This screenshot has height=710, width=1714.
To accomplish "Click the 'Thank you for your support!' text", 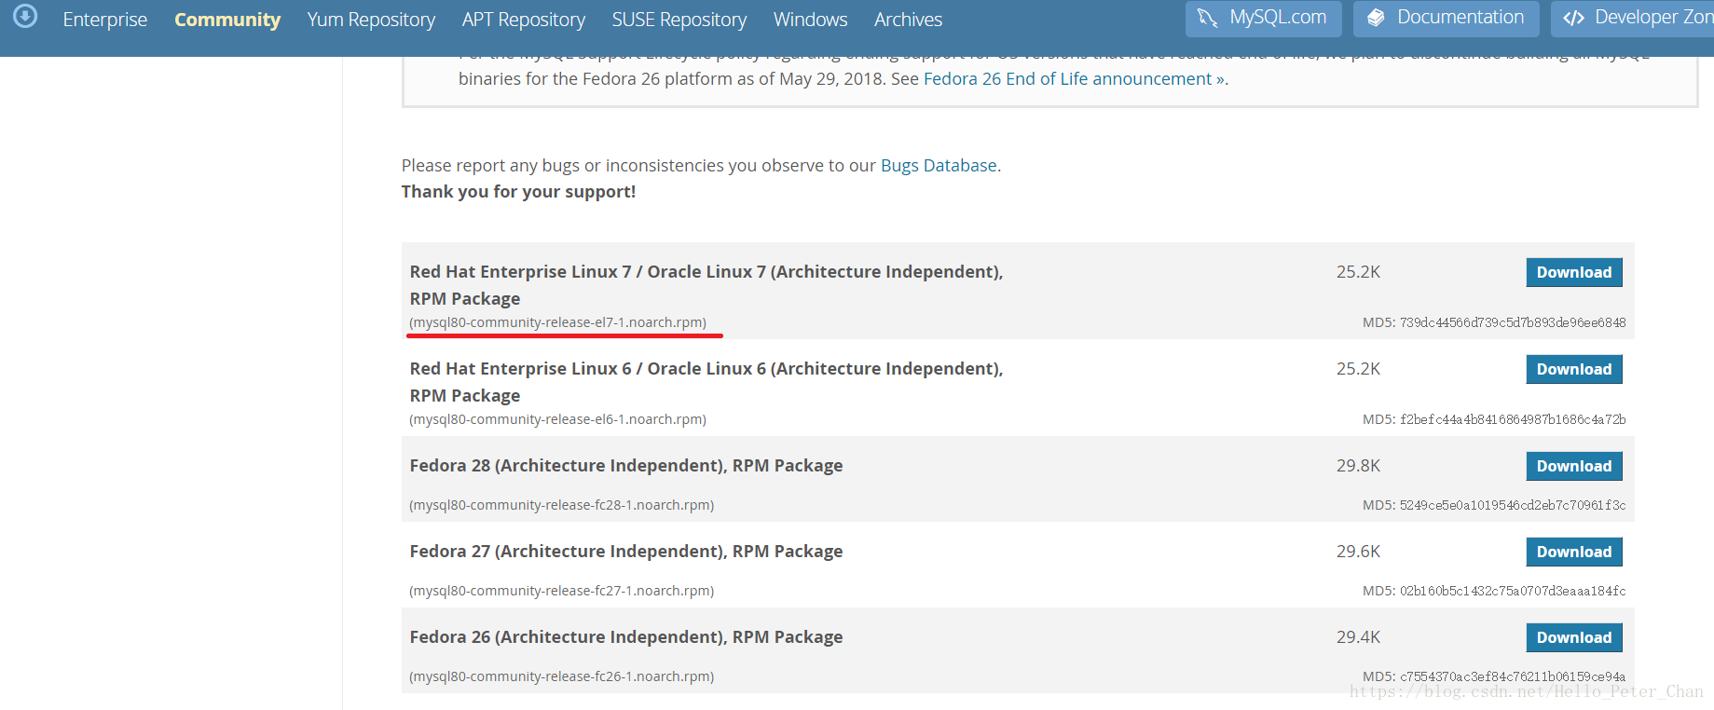I will coord(518,192).
